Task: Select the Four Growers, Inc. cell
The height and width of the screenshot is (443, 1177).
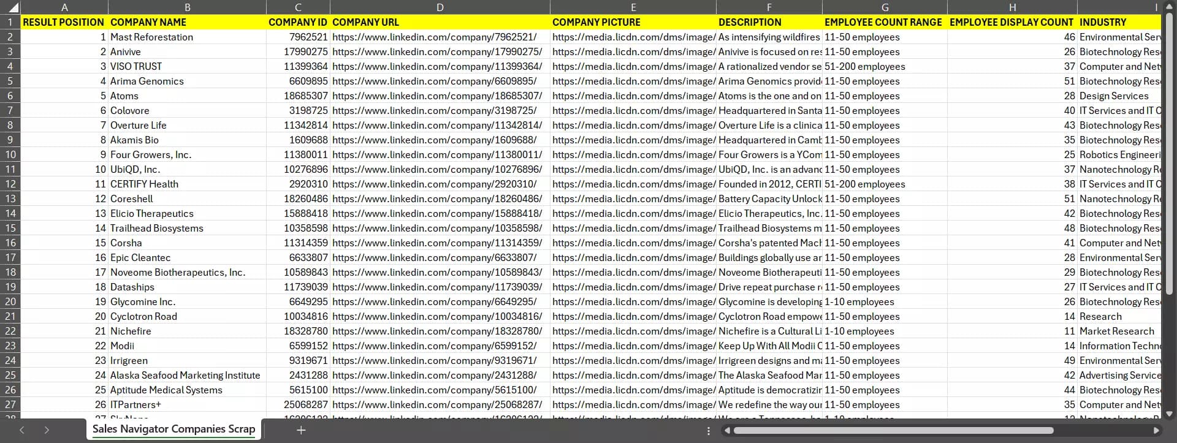Action: (x=187, y=154)
